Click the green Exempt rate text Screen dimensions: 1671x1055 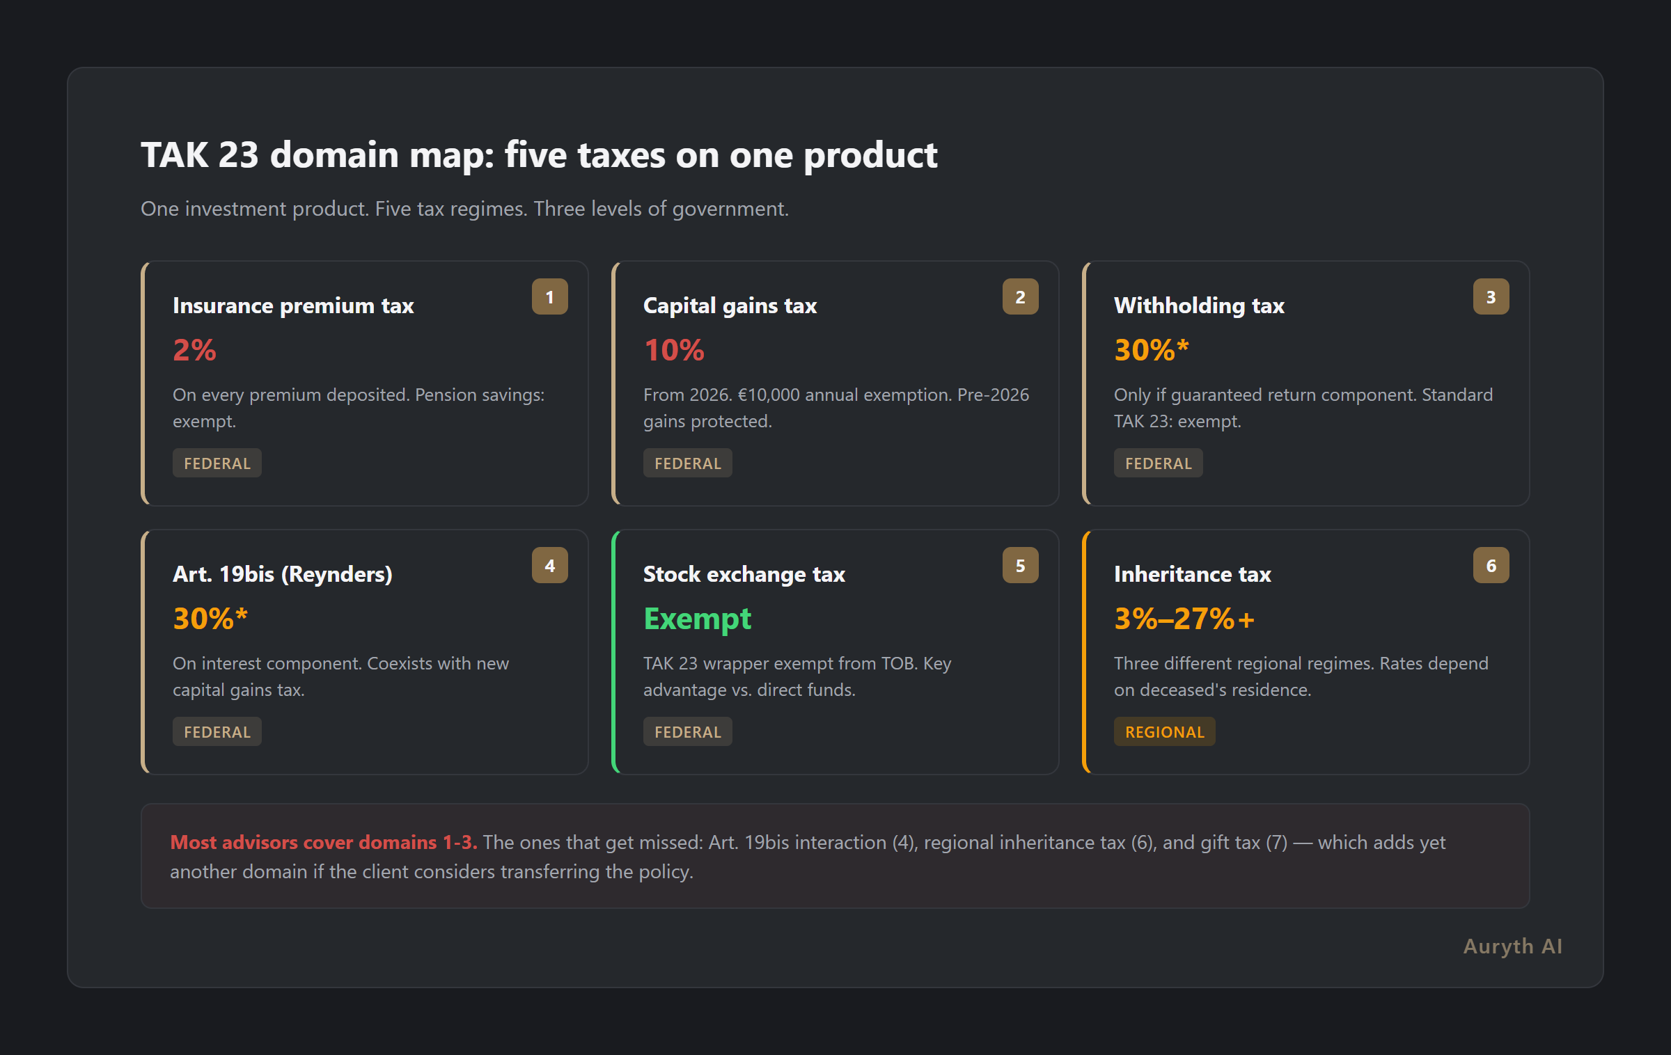pos(697,619)
